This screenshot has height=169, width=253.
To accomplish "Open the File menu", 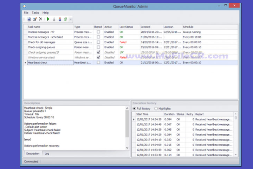I will [x=26, y=13].
